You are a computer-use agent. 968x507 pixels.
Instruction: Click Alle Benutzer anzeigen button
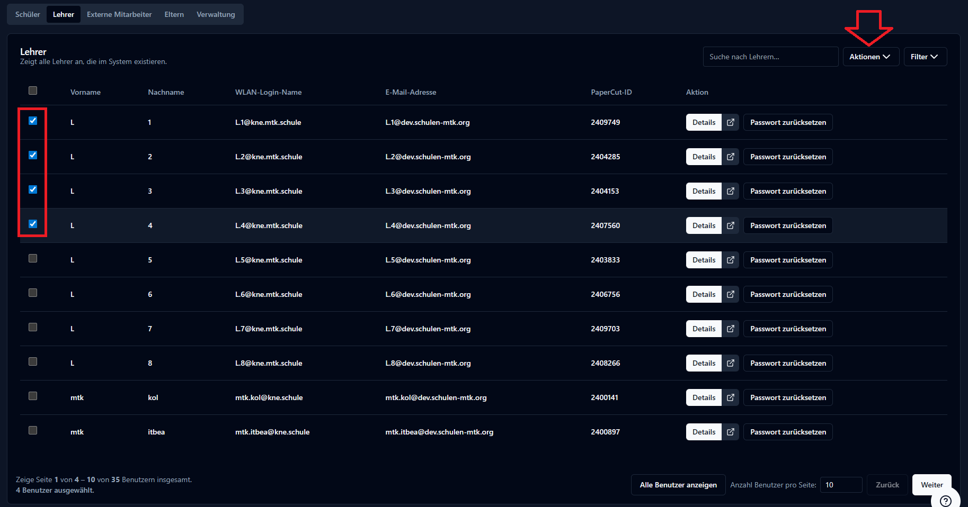[678, 485]
